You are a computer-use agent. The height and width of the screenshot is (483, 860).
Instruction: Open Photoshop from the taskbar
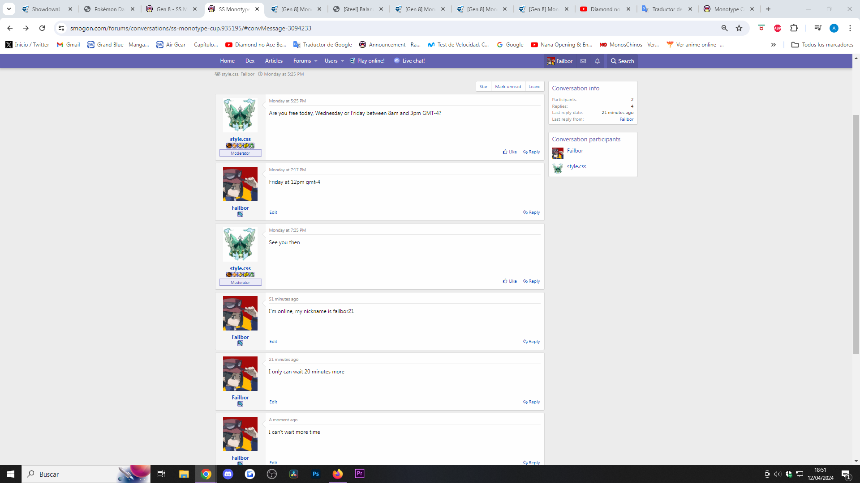[316, 474]
